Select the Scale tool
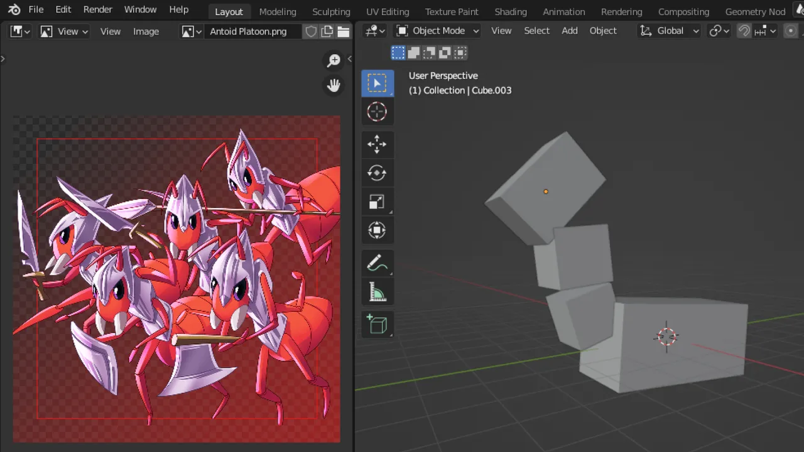This screenshot has height=452, width=804. pos(377,202)
